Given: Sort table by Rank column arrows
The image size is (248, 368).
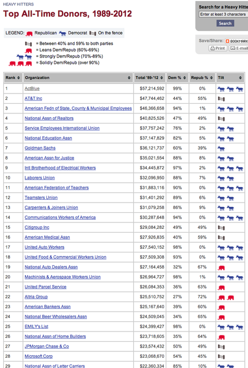Looking at the screenshot, I should tap(18, 78).
